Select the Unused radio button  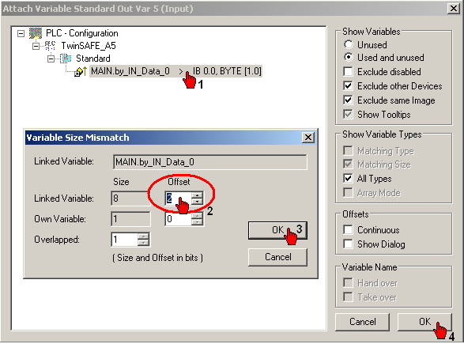click(x=349, y=45)
